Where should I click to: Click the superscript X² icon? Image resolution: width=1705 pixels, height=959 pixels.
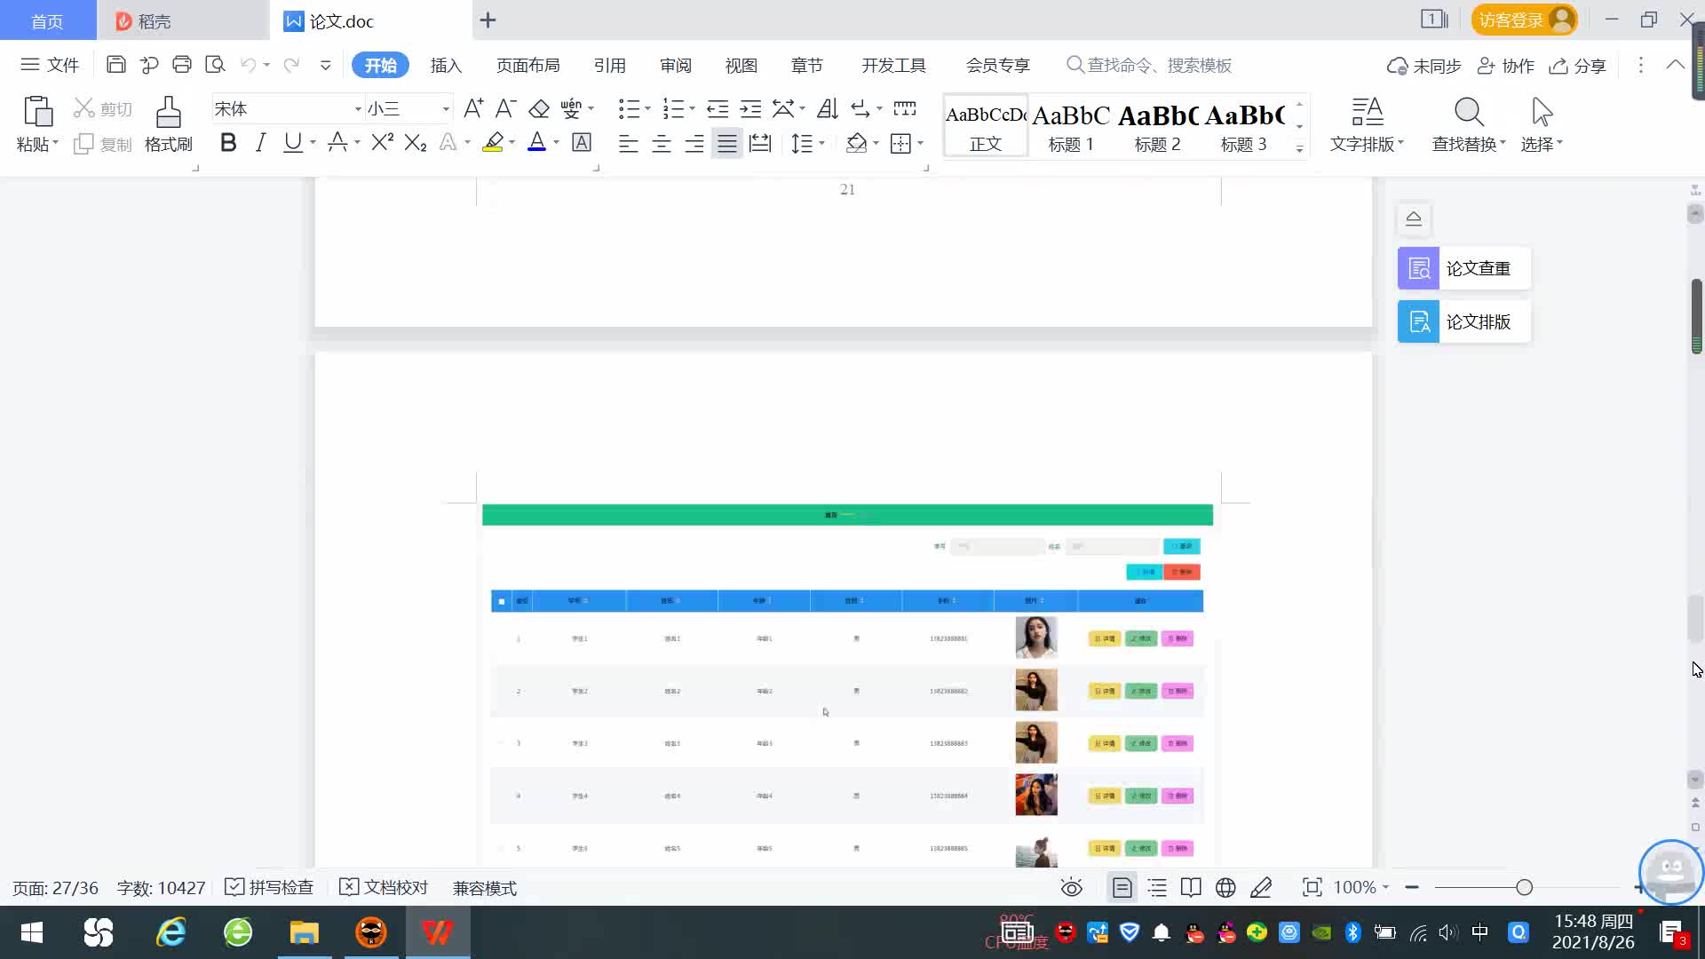tap(382, 143)
